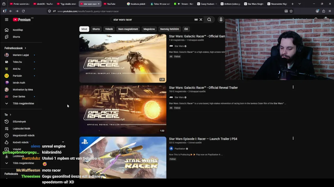Screen dimensions: 334x187
Task: Clear the search query with X
Action: point(201,19)
